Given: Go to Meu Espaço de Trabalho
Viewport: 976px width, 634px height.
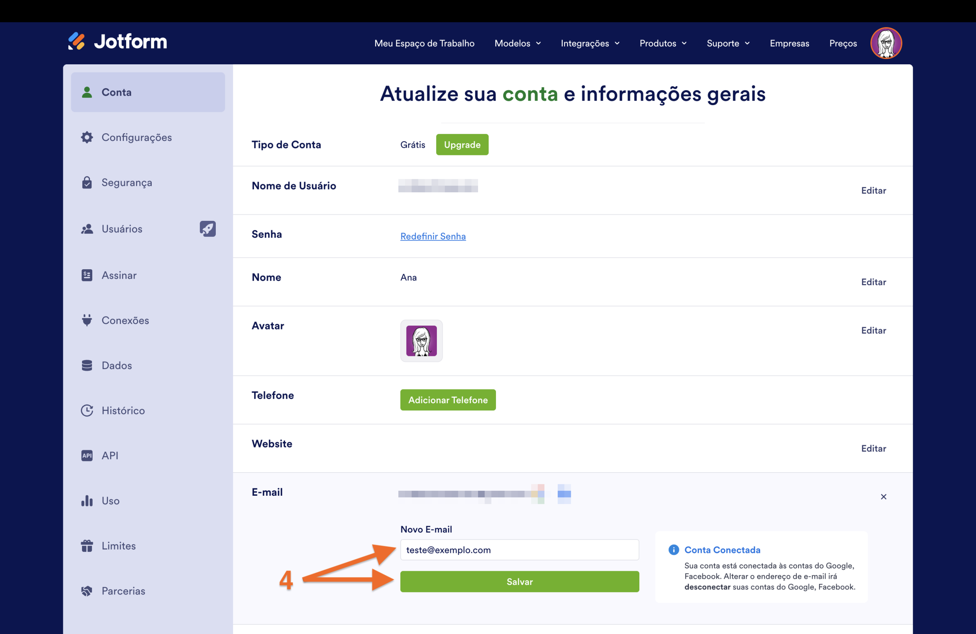Looking at the screenshot, I should point(424,43).
